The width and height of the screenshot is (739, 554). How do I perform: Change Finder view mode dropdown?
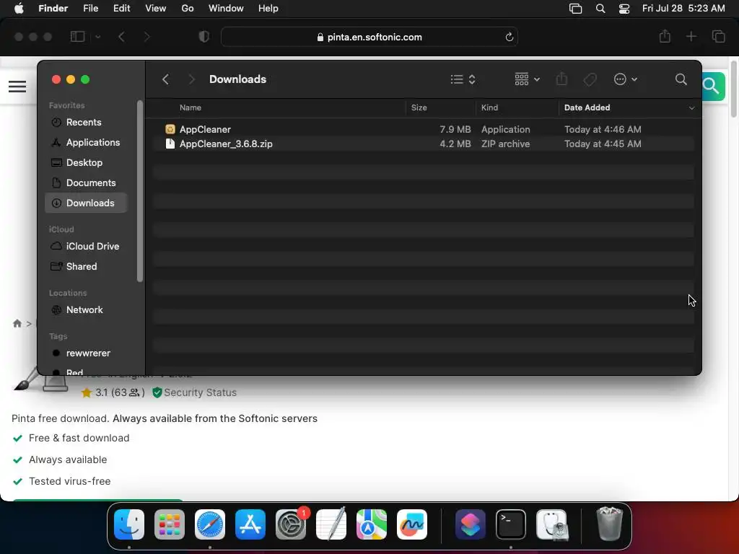click(463, 79)
